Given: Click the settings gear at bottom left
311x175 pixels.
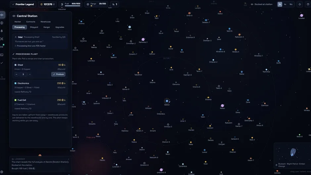Looking at the screenshot, I should [x=2, y=172].
